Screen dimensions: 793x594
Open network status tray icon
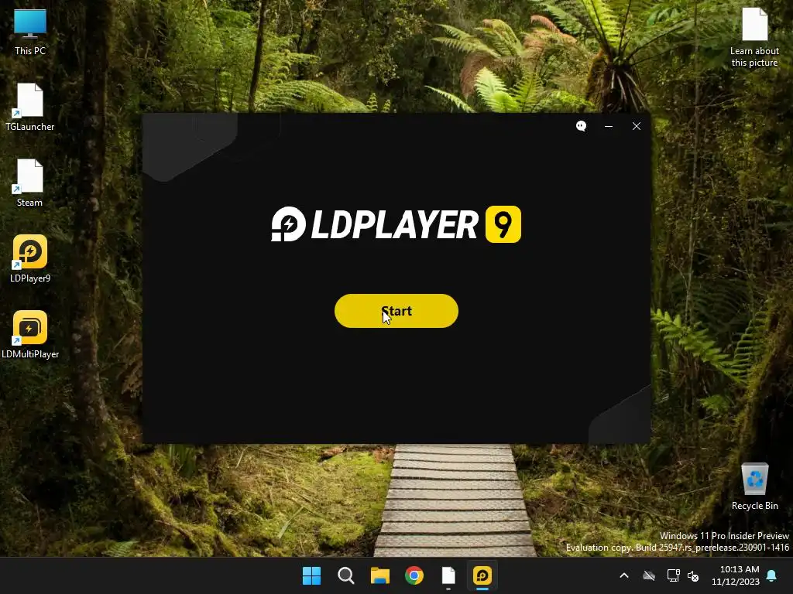(673, 575)
